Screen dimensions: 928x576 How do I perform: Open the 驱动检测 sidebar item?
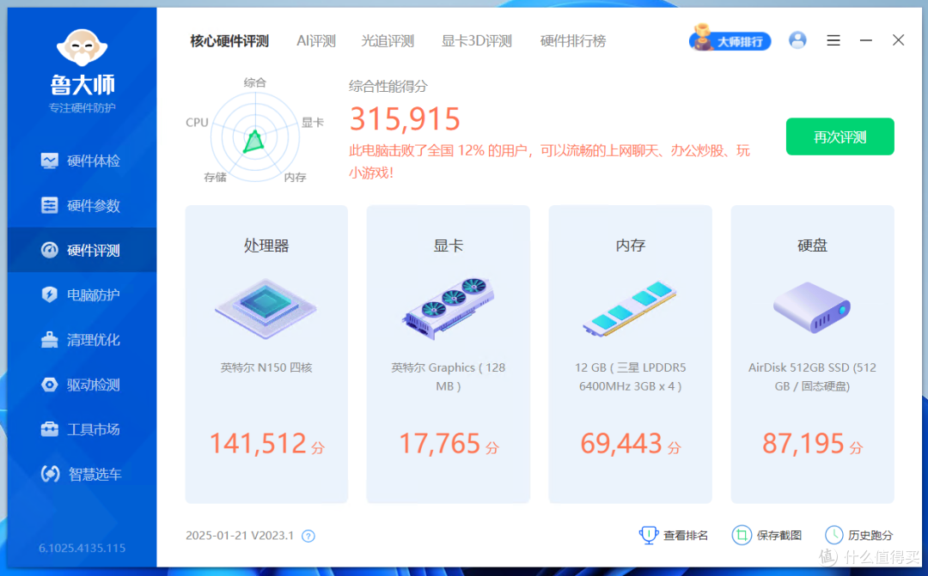[x=82, y=385]
